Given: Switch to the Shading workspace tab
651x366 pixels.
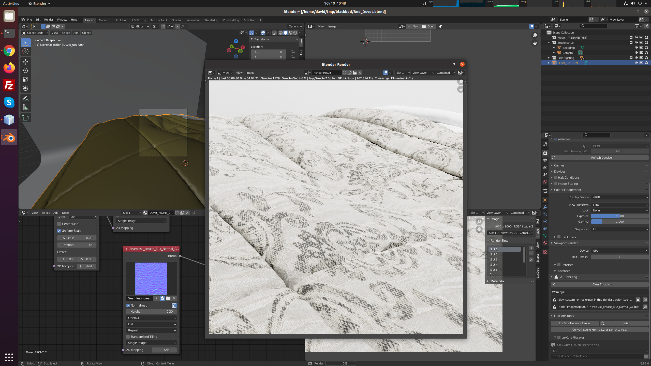Looking at the screenshot, I should tap(177, 20).
